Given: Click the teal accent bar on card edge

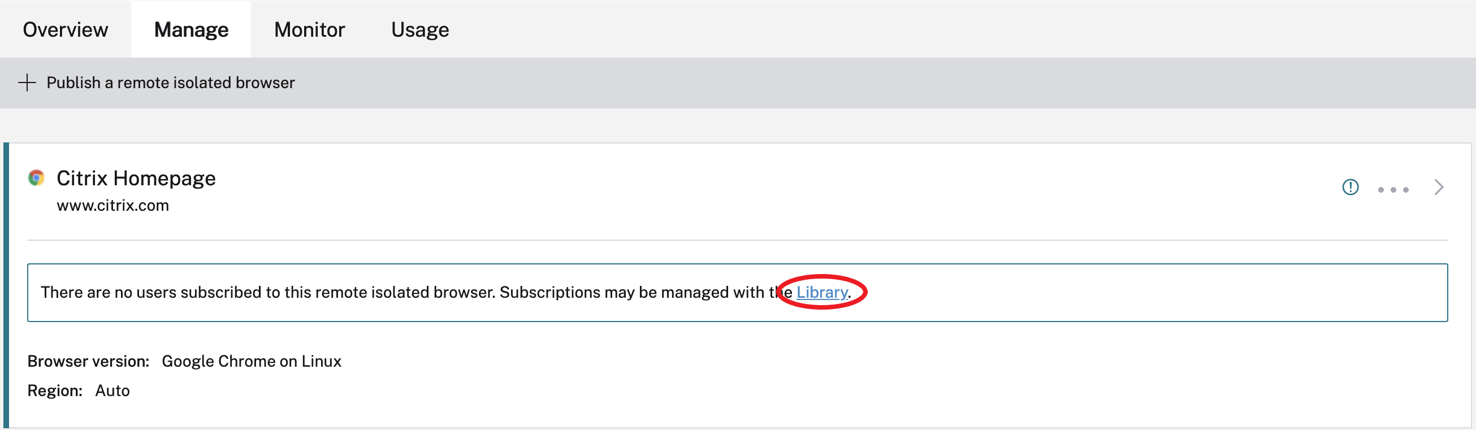Looking at the screenshot, I should (6, 286).
